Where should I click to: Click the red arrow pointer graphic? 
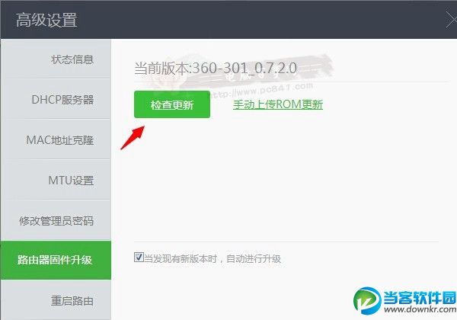click(133, 138)
